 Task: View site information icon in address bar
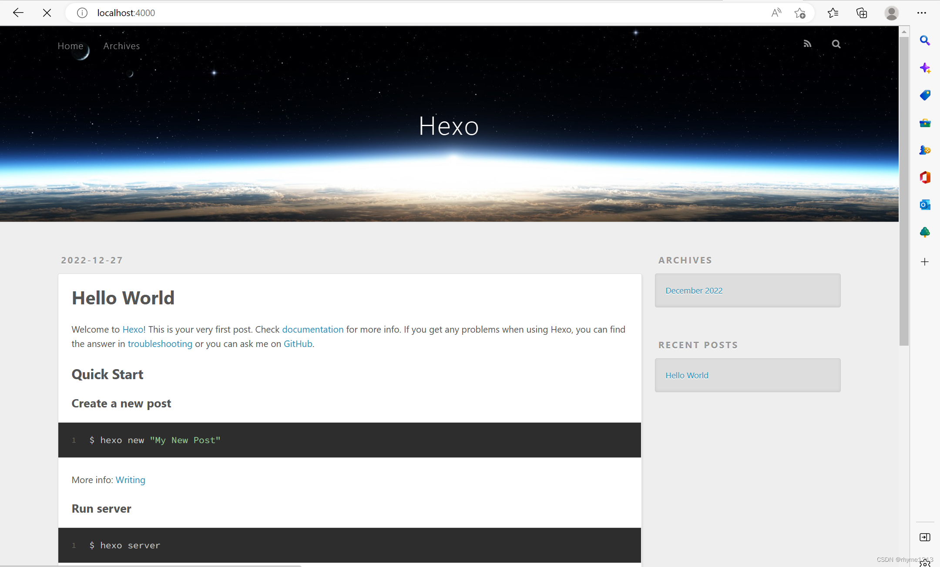click(x=82, y=13)
